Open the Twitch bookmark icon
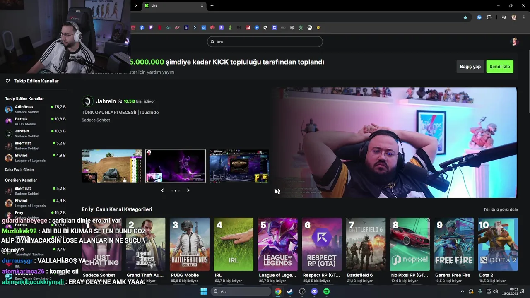The image size is (530, 298). (x=151, y=28)
